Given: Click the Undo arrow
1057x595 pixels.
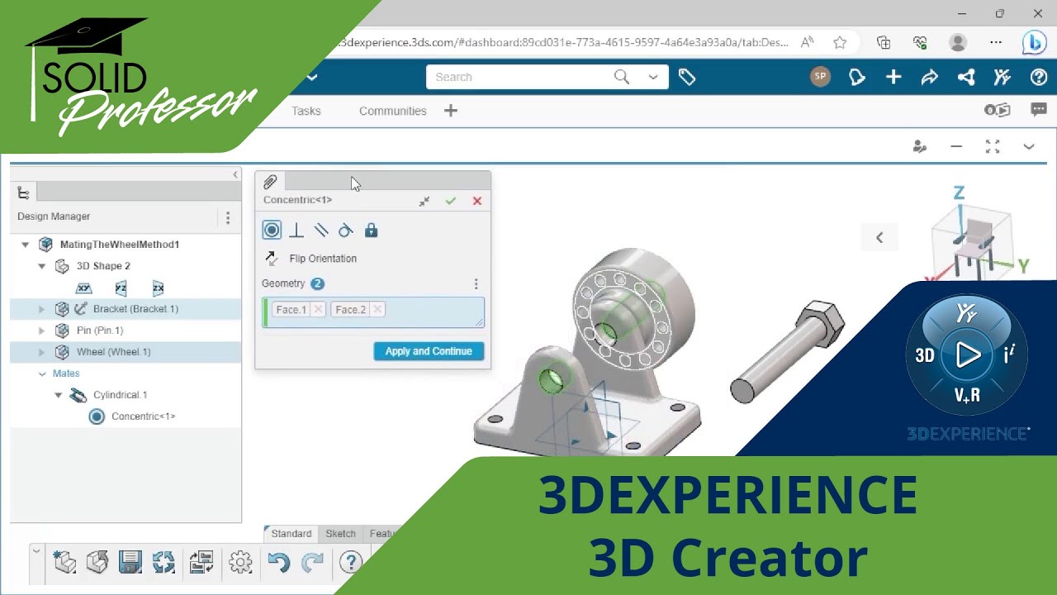Looking at the screenshot, I should coord(278,563).
